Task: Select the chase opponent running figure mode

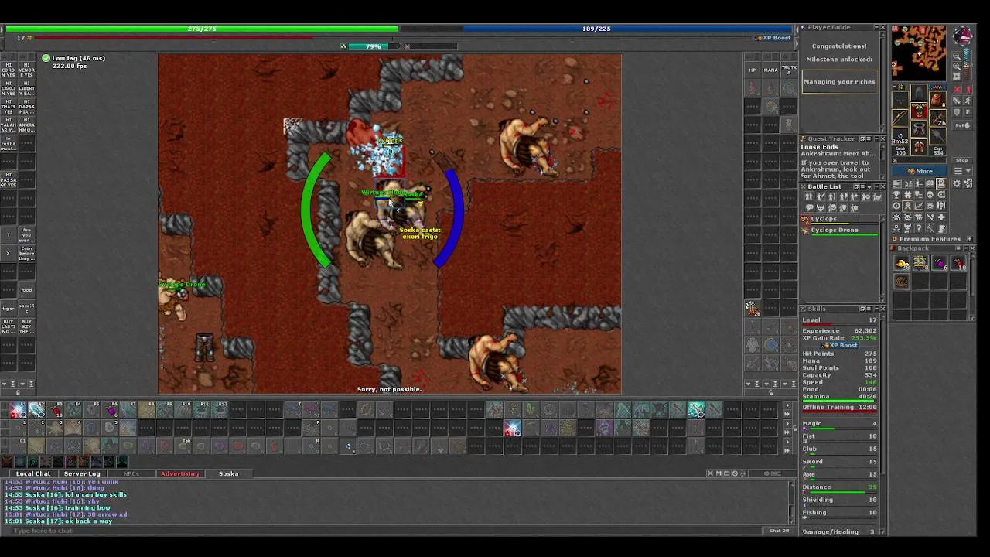Action: point(968,101)
